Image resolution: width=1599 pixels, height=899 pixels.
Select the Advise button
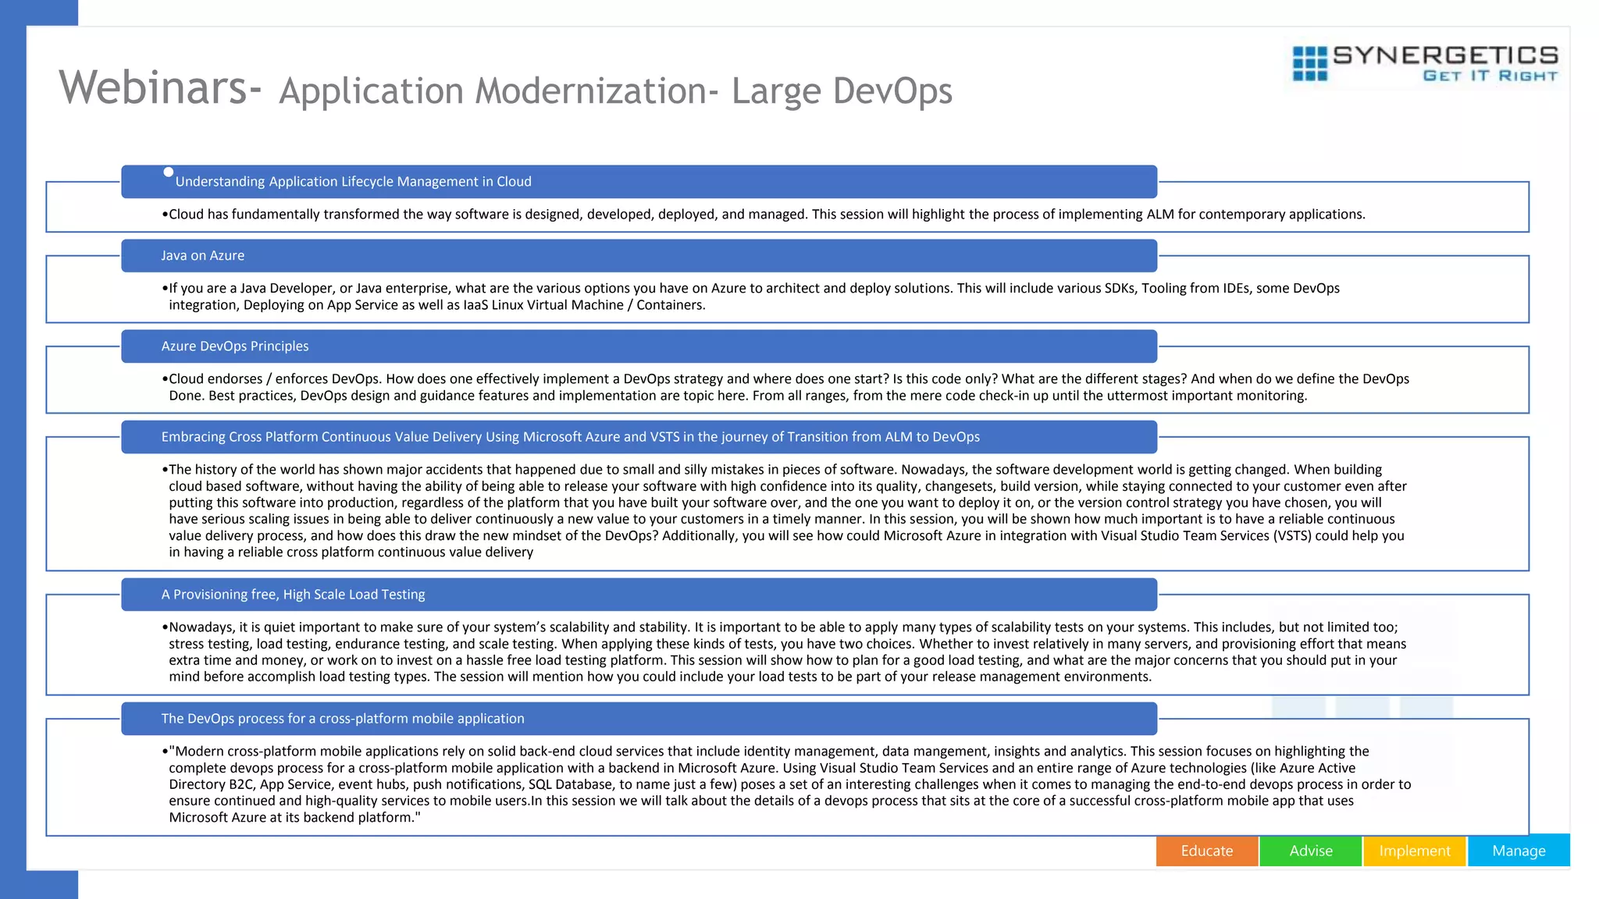click(x=1311, y=851)
